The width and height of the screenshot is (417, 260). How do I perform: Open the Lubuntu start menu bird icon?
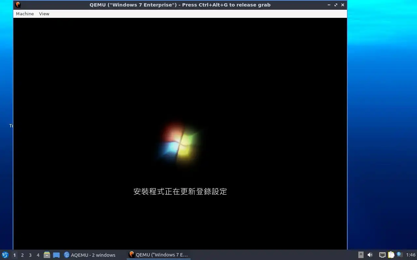point(5,255)
